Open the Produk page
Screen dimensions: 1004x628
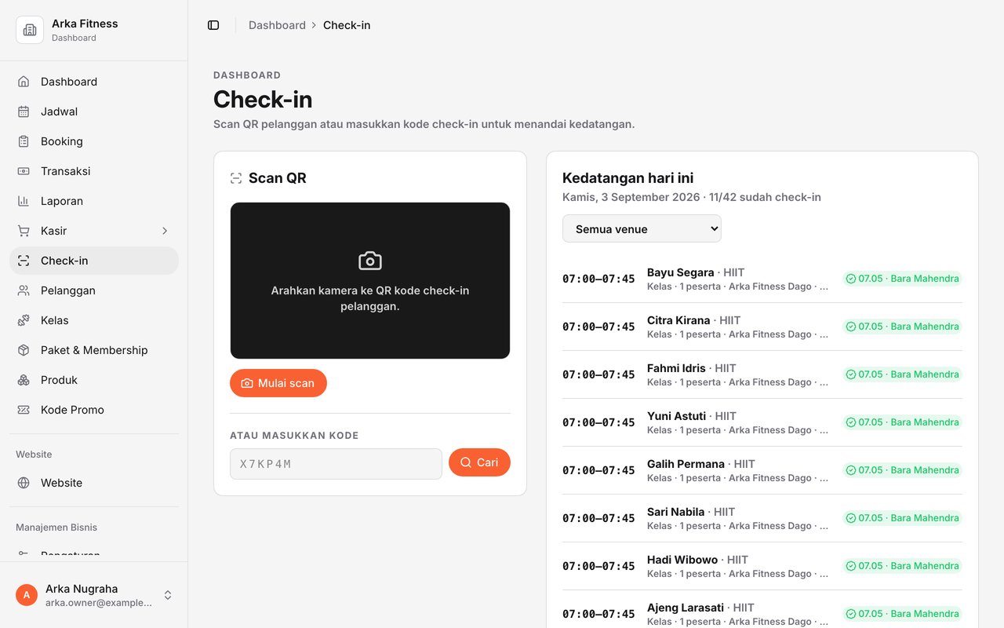[x=94, y=380]
